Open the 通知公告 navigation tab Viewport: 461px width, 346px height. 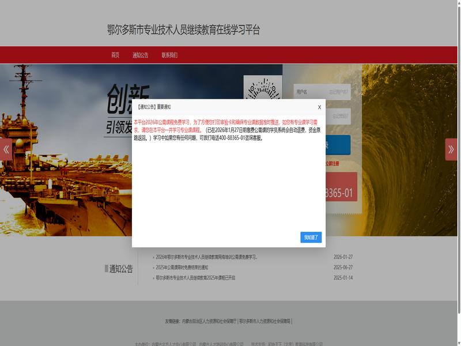point(140,55)
